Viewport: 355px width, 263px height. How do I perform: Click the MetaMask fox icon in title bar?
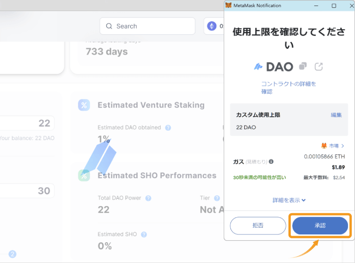click(228, 5)
